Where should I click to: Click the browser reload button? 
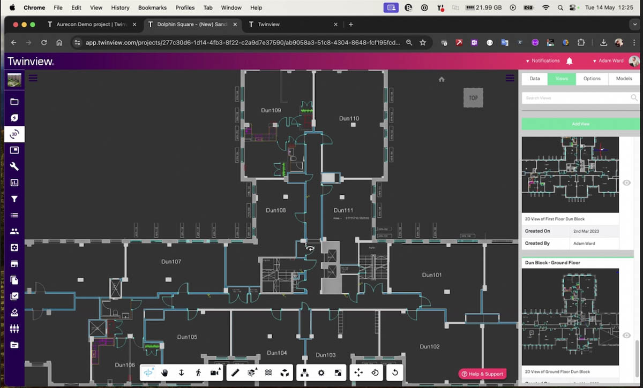(44, 43)
